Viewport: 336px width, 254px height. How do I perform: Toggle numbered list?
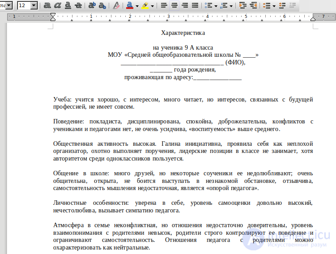[224, 5]
